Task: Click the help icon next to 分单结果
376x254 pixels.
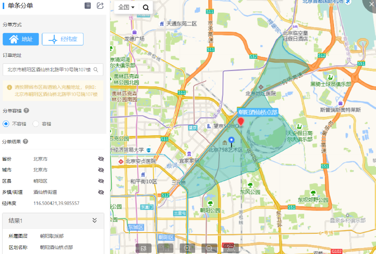Action: [26, 141]
